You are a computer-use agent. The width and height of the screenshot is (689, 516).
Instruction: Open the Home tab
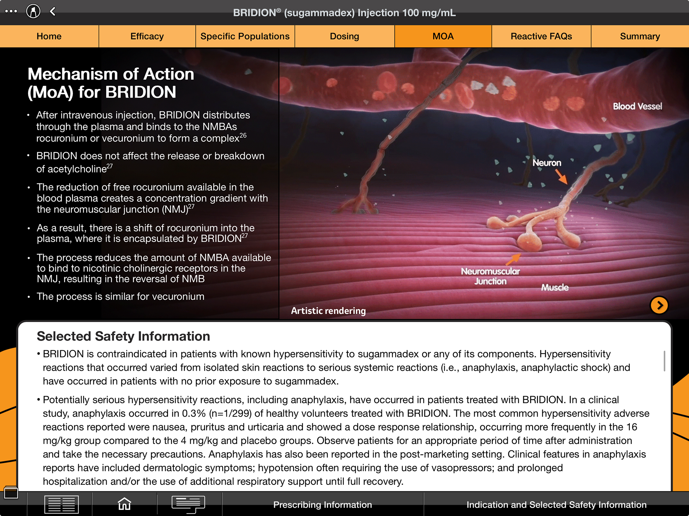49,36
